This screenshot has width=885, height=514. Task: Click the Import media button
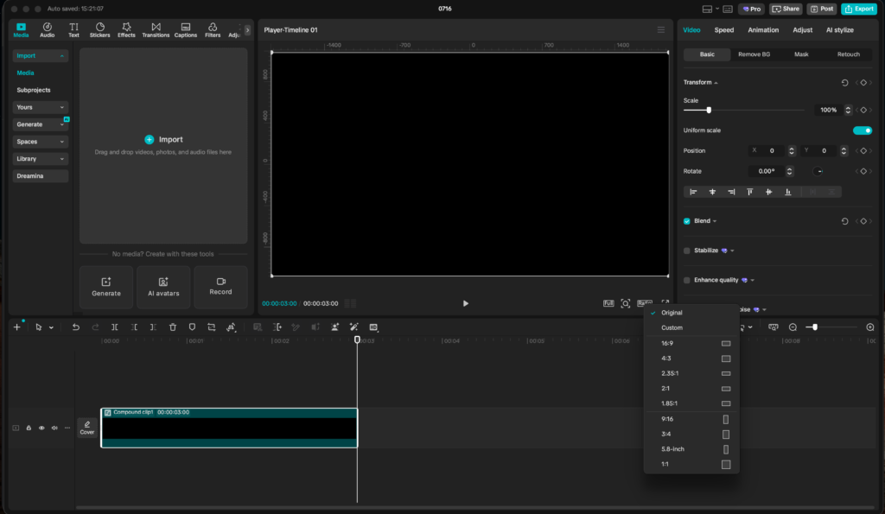163,139
